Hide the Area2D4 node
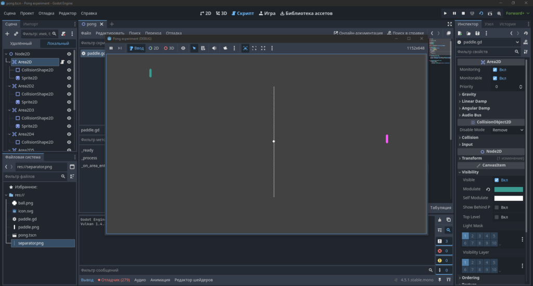533x286 pixels. [x=69, y=134]
